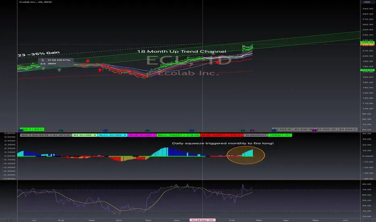Click the B3 SCORE: 9 cell
Image resolution: width=376 pixels, height=222 pixels.
[x=85, y=135]
